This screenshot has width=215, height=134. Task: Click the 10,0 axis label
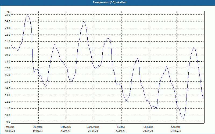point(8,115)
